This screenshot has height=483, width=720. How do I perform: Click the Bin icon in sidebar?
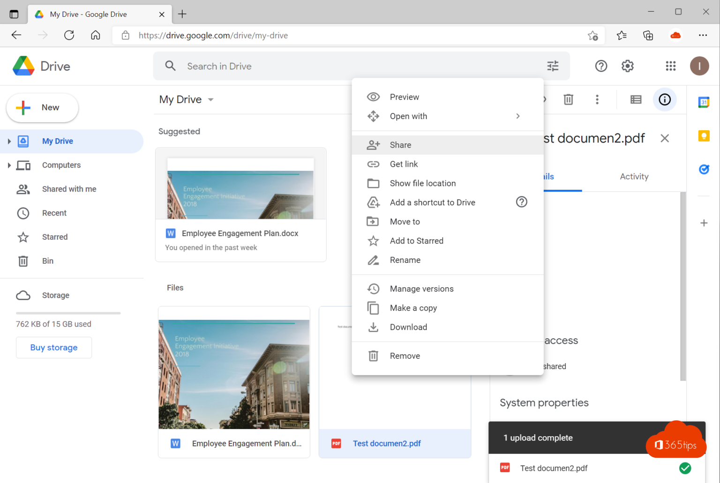click(23, 261)
